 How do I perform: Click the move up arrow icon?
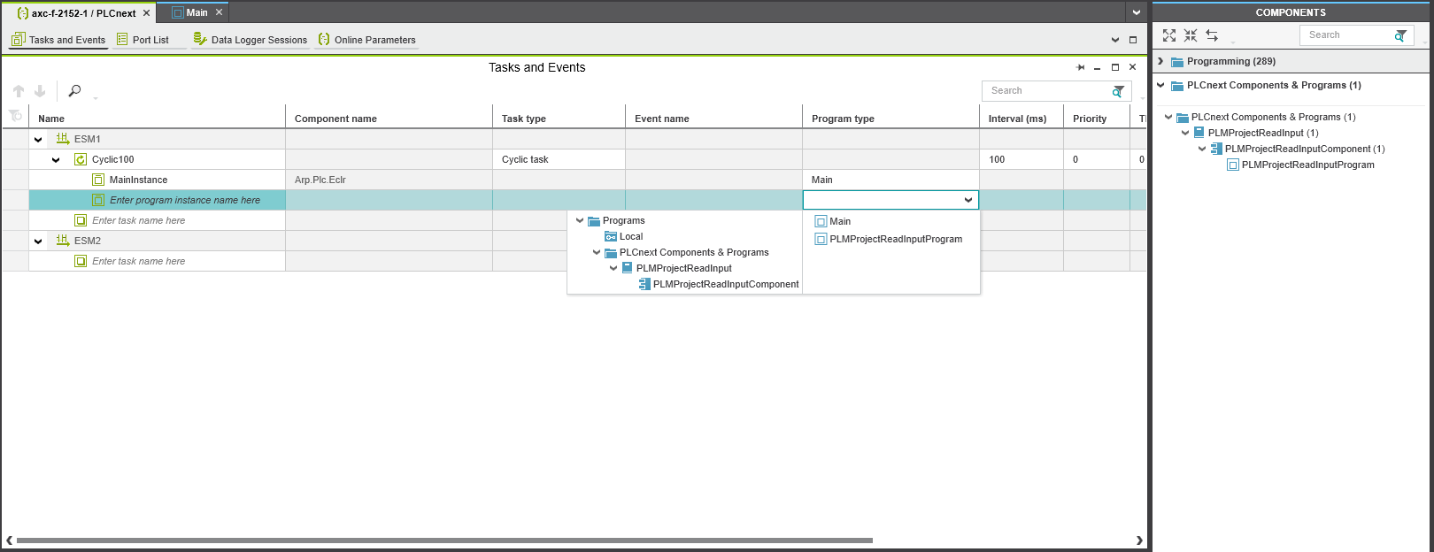click(19, 91)
